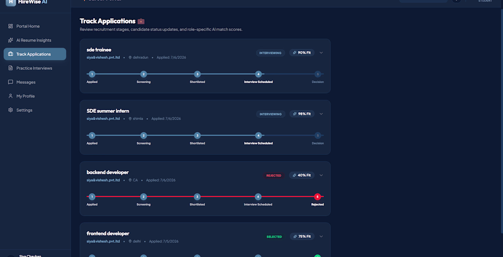503x257 pixels.
Task: Click the sparkle icon in 98% Fit badge
Action: tap(295, 114)
